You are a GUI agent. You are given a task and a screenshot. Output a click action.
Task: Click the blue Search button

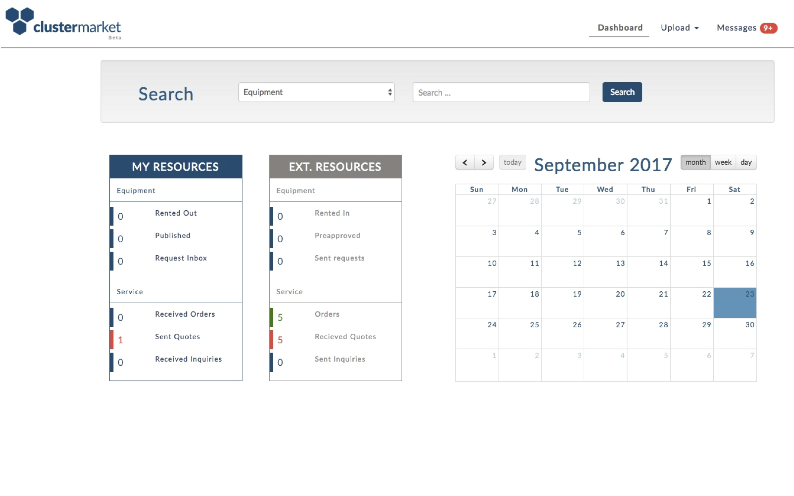[622, 92]
